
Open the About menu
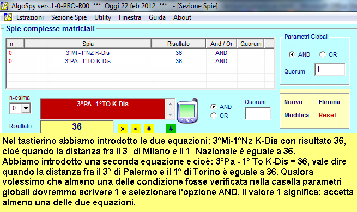[x=182, y=17]
